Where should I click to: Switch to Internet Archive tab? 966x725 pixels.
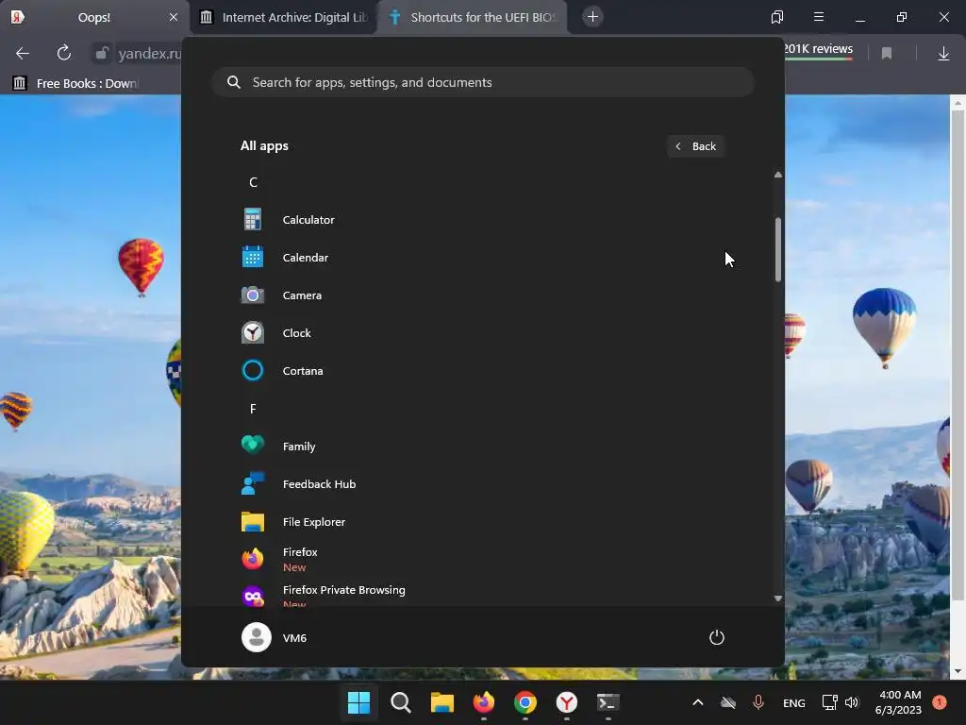(x=282, y=17)
